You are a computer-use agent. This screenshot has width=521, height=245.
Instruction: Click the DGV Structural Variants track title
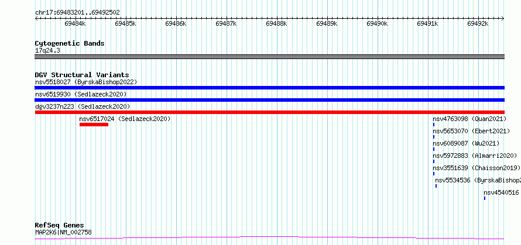[x=82, y=75]
